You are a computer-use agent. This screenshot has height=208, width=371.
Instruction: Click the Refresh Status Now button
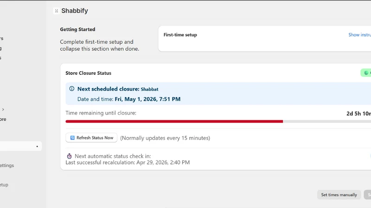[91, 138]
